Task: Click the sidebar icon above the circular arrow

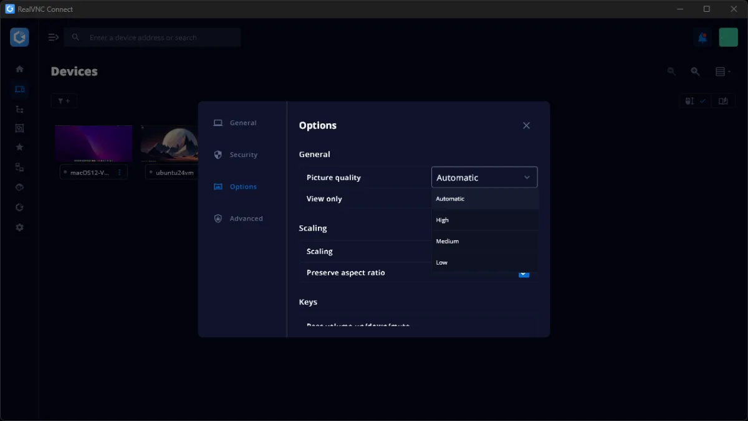Action: [x=19, y=187]
